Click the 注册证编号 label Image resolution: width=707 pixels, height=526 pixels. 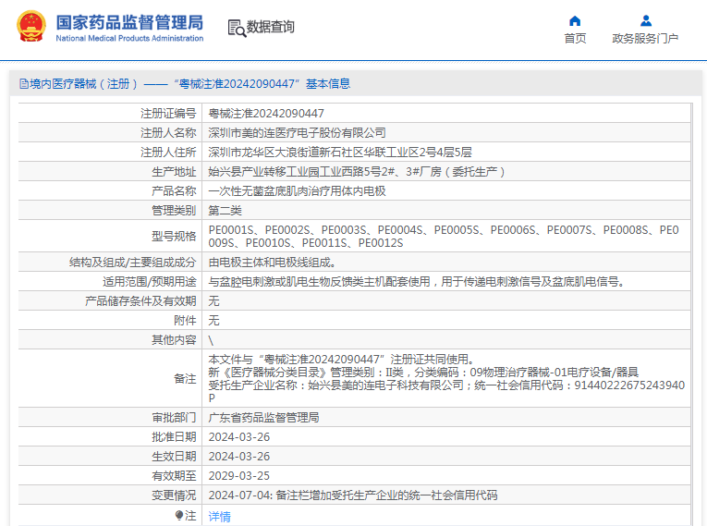pos(168,114)
